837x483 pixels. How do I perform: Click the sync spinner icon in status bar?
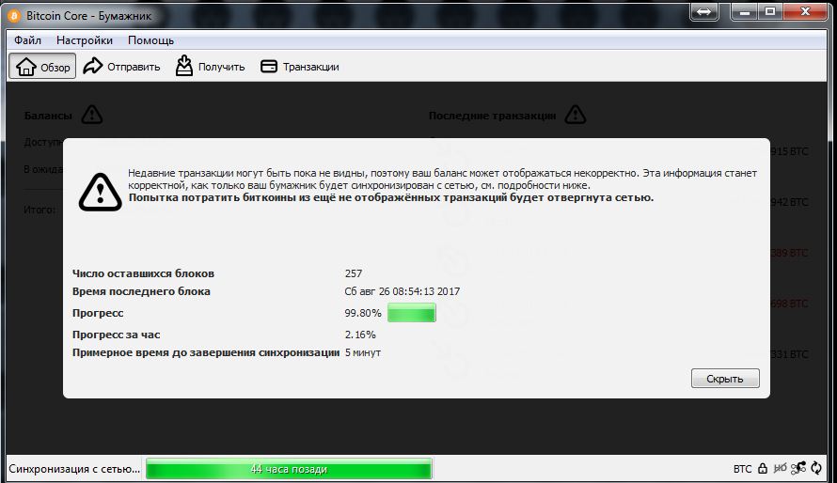point(815,468)
